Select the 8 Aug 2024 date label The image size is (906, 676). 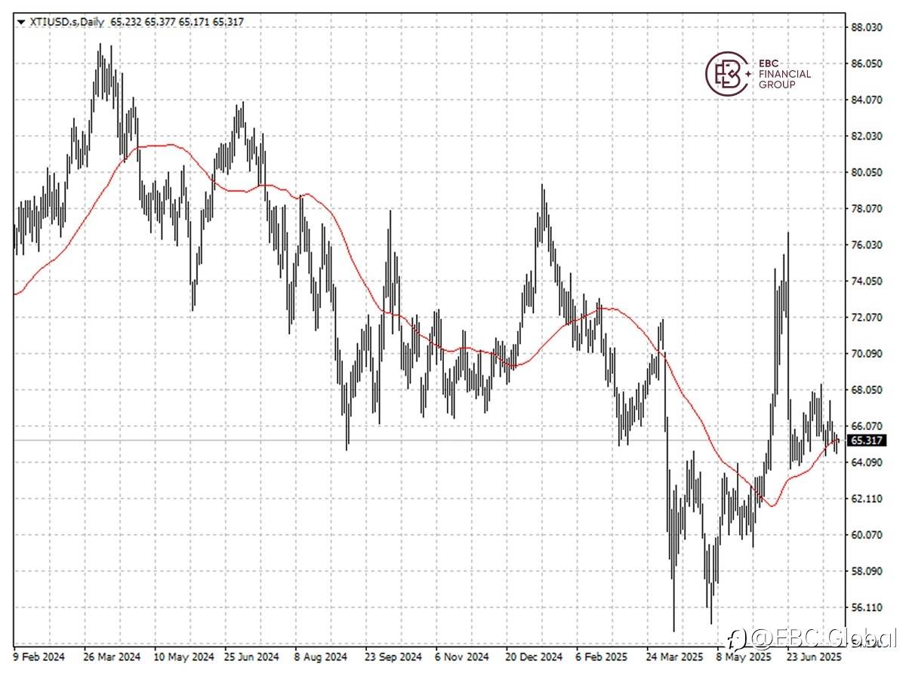point(322,657)
